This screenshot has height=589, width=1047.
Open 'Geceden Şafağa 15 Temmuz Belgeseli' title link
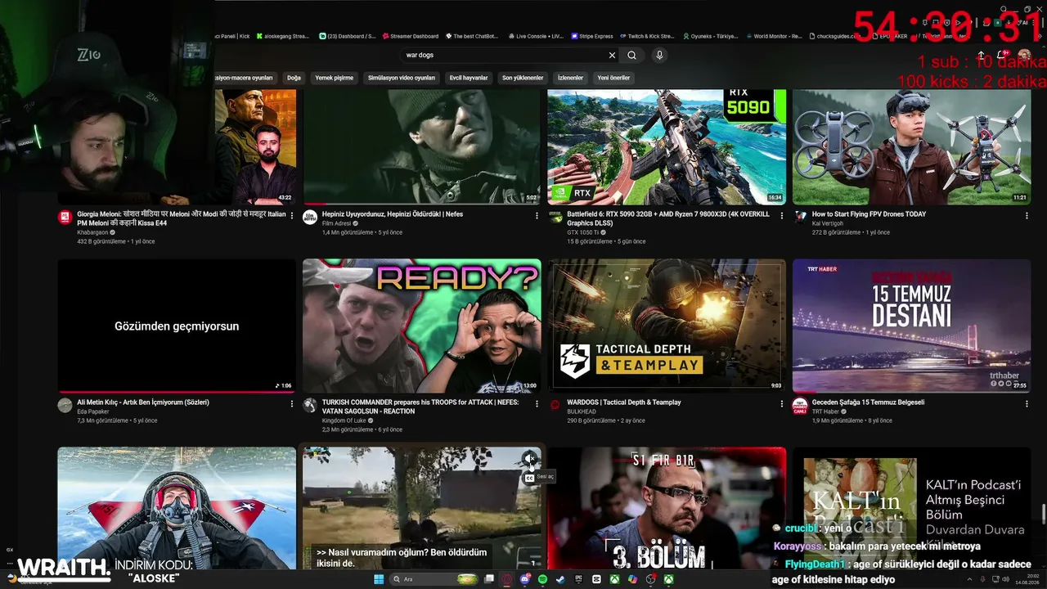coord(869,402)
